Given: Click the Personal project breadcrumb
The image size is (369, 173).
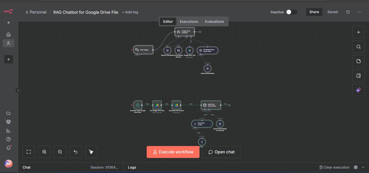Looking at the screenshot, I should click(36, 12).
